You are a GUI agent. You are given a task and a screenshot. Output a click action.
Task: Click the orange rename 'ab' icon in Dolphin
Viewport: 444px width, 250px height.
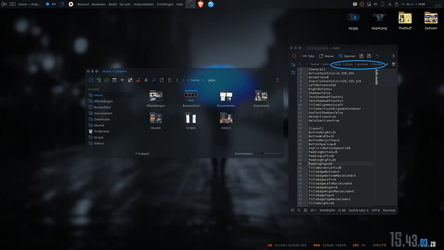tap(138, 81)
